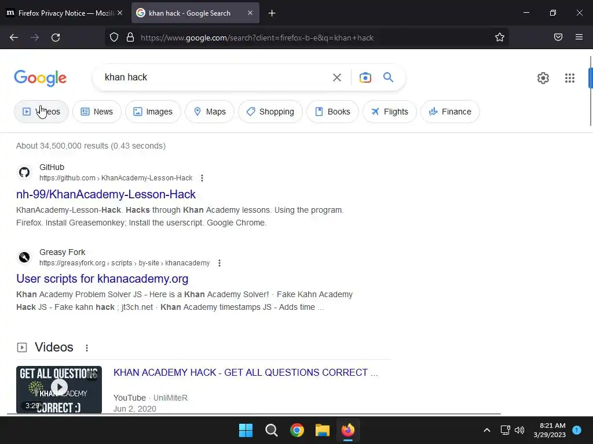Open Google quick settings gear
This screenshot has height=444, width=593.
click(543, 78)
